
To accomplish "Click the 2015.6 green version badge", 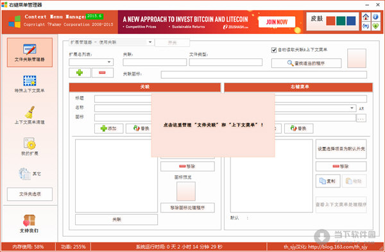I will [x=94, y=16].
